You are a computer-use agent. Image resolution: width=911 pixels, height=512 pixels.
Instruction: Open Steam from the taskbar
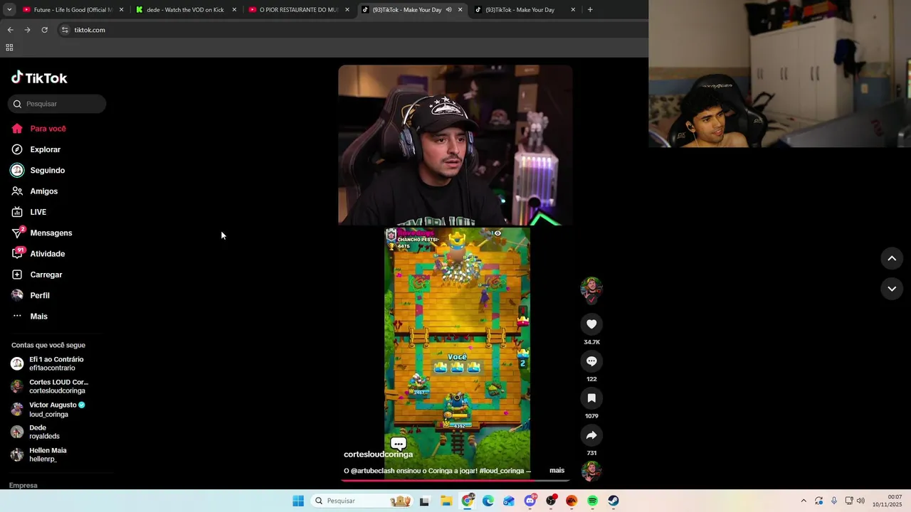pyautogui.click(x=614, y=501)
